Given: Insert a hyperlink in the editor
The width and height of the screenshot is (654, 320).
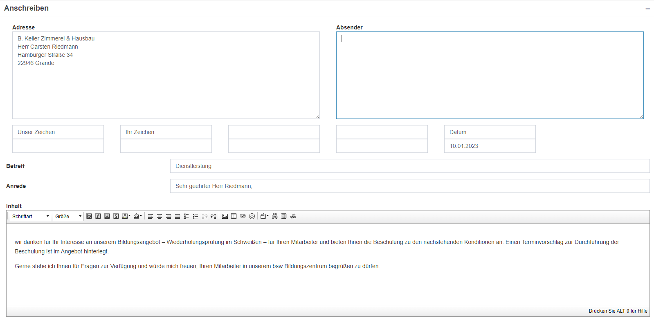Looking at the screenshot, I should coord(243,216).
